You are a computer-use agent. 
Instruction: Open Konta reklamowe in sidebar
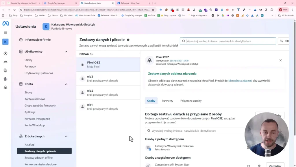pyautogui.click(x=35, y=99)
